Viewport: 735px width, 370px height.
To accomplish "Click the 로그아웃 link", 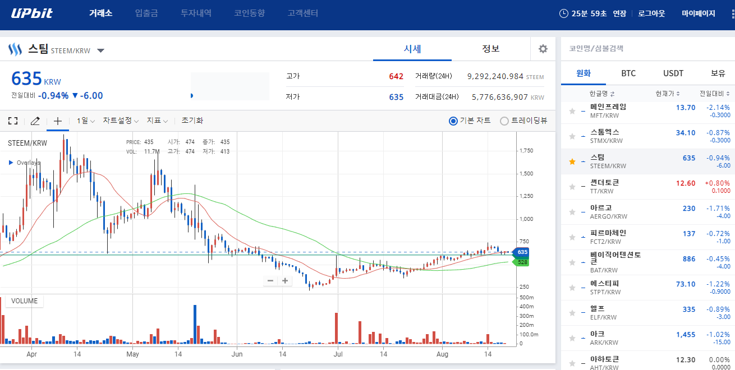I will coord(651,13).
